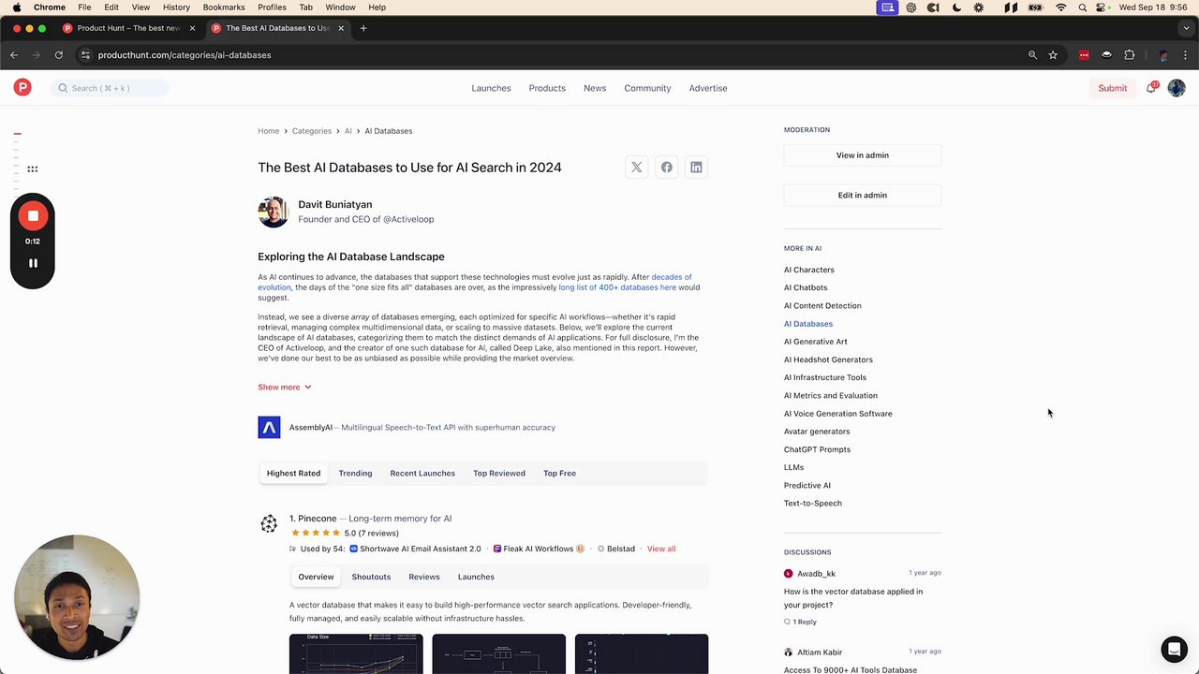Viewport: 1199px width, 674px height.
Task: Click the AssemblyAI logo icon
Action: (x=269, y=428)
